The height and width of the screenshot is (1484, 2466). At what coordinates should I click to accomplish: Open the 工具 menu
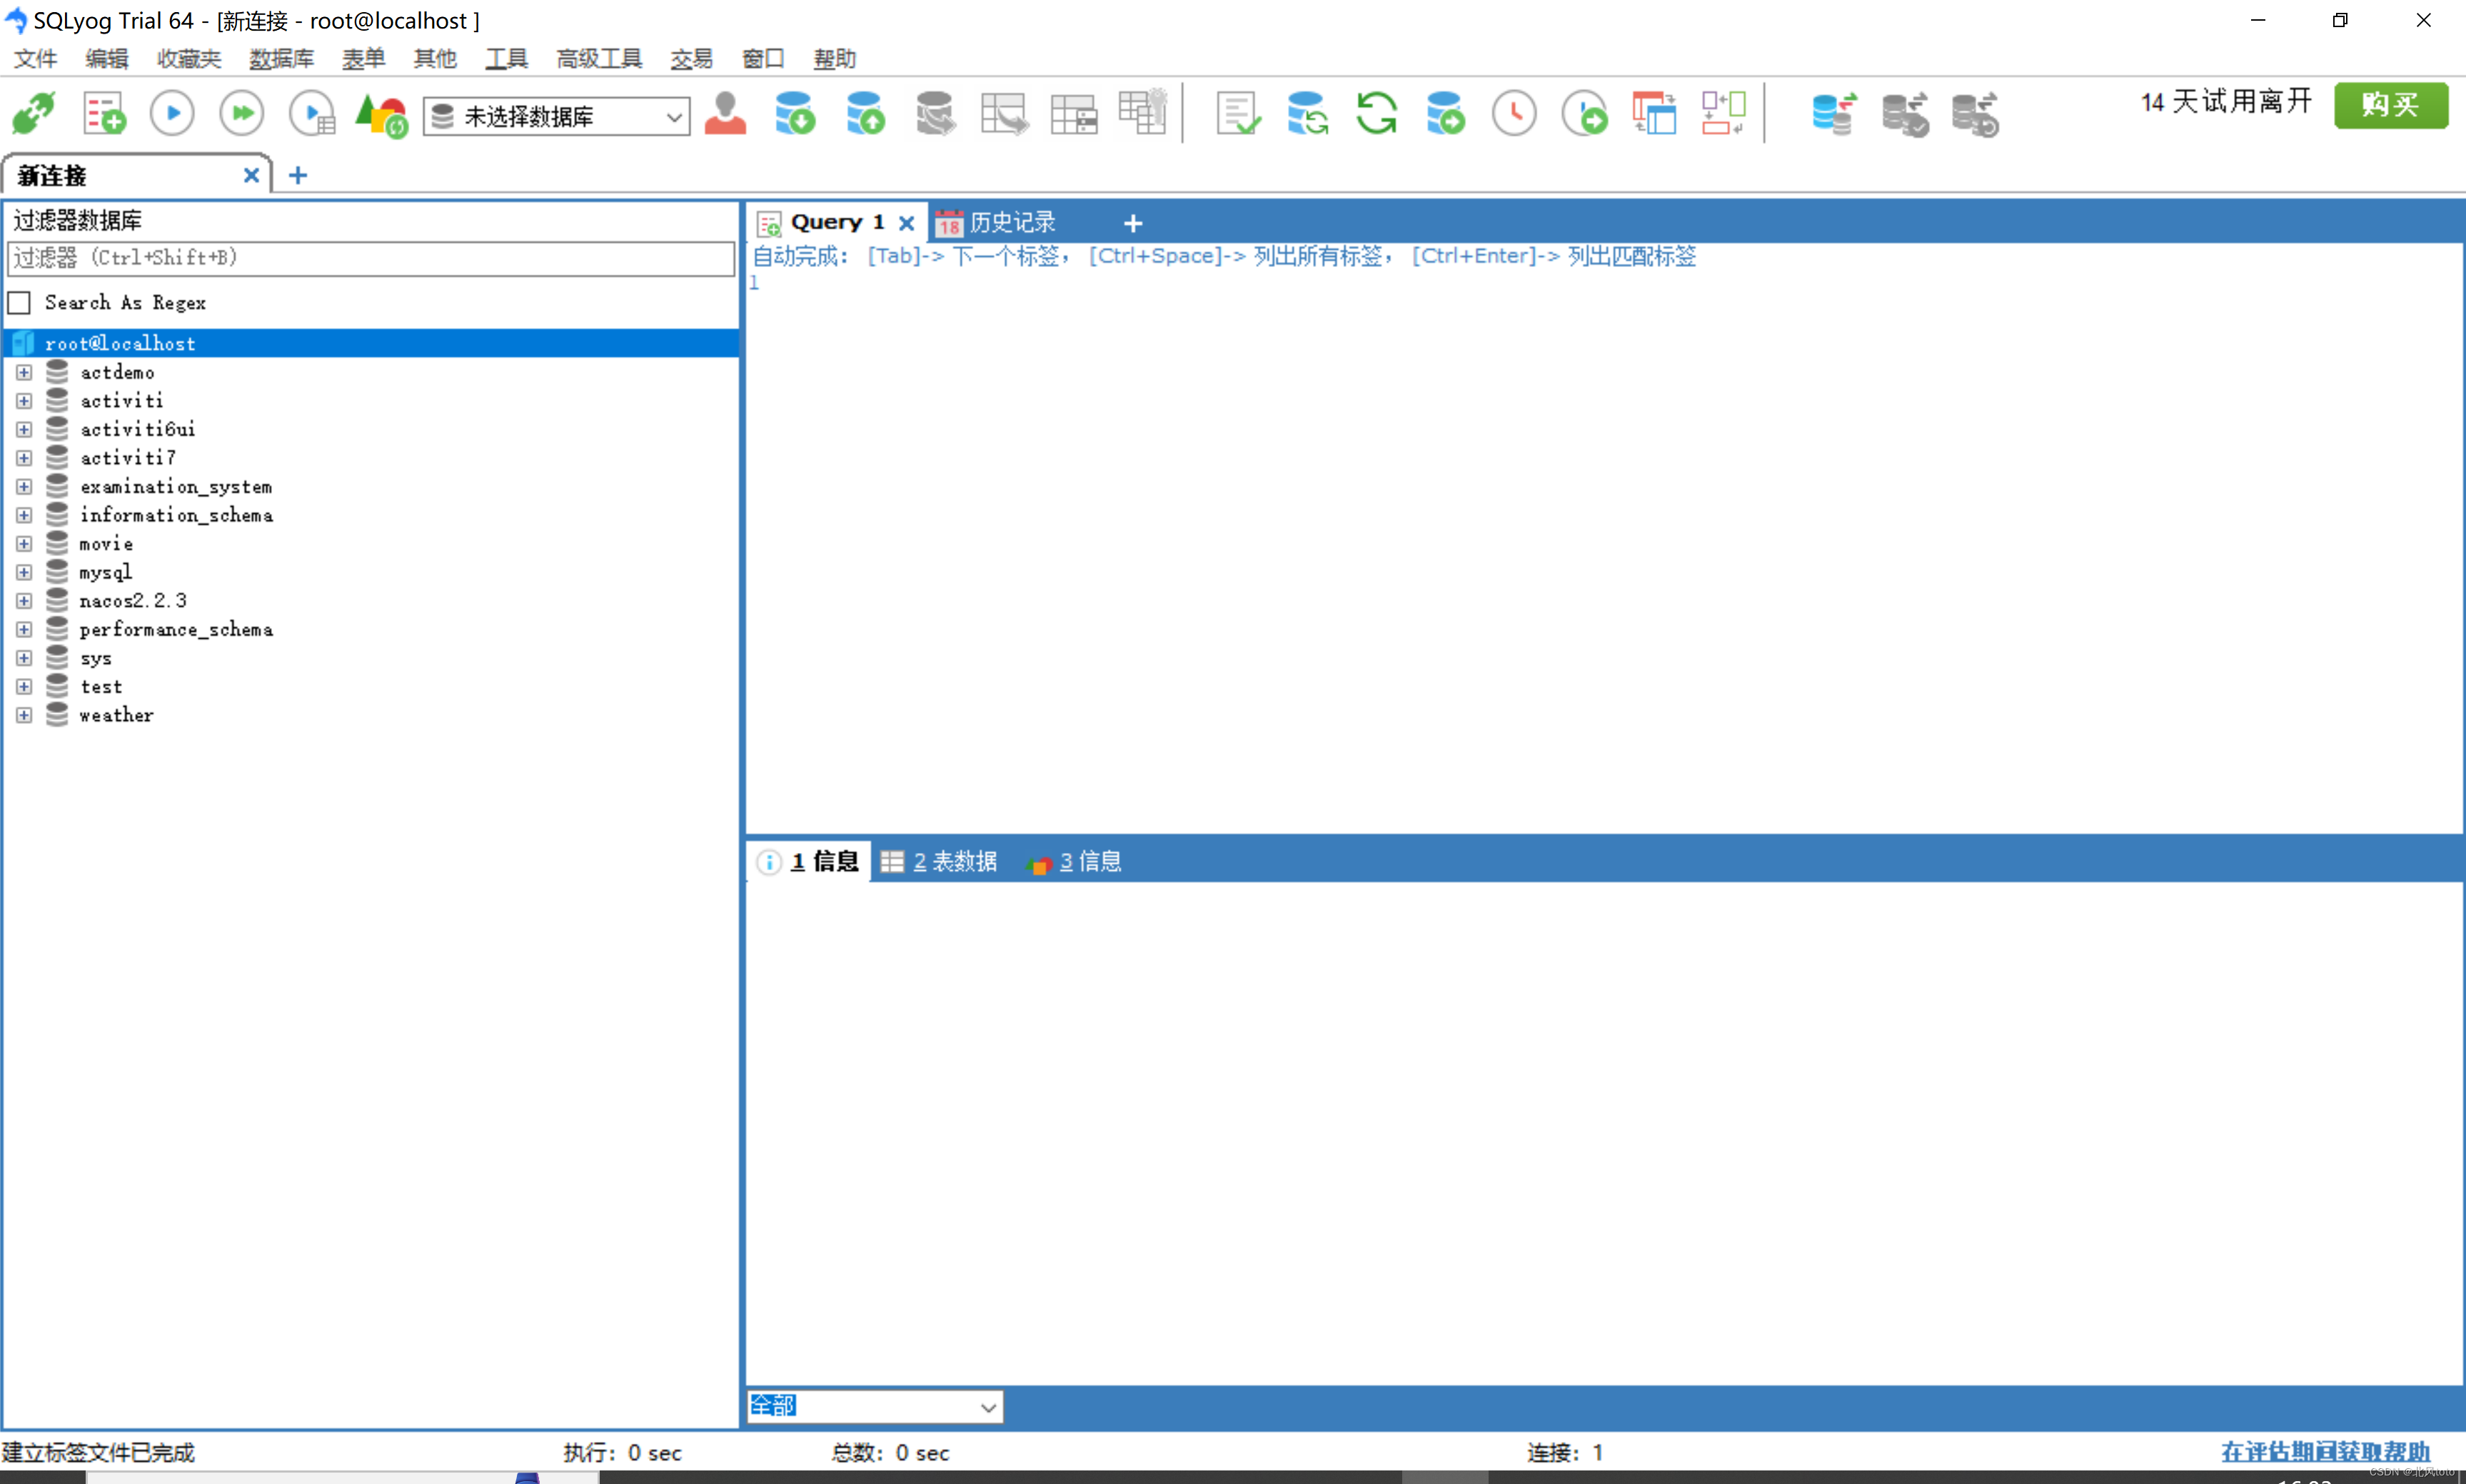tap(507, 59)
